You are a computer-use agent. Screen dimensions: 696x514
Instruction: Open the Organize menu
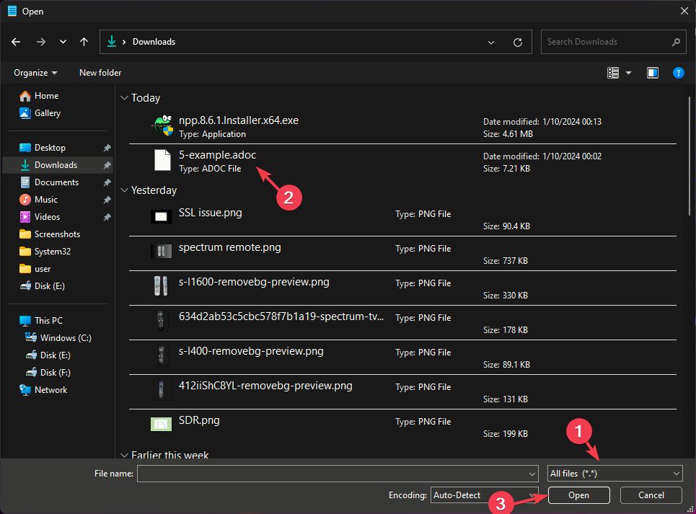(35, 73)
